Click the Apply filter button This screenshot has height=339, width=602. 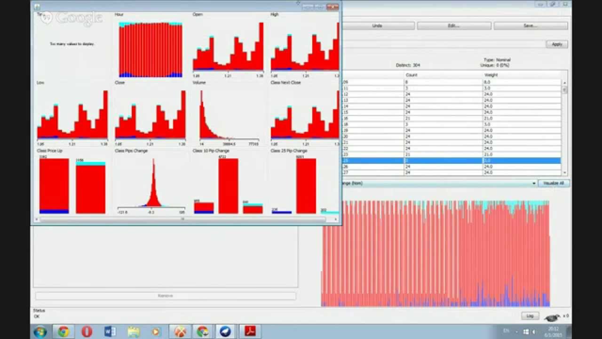(557, 44)
